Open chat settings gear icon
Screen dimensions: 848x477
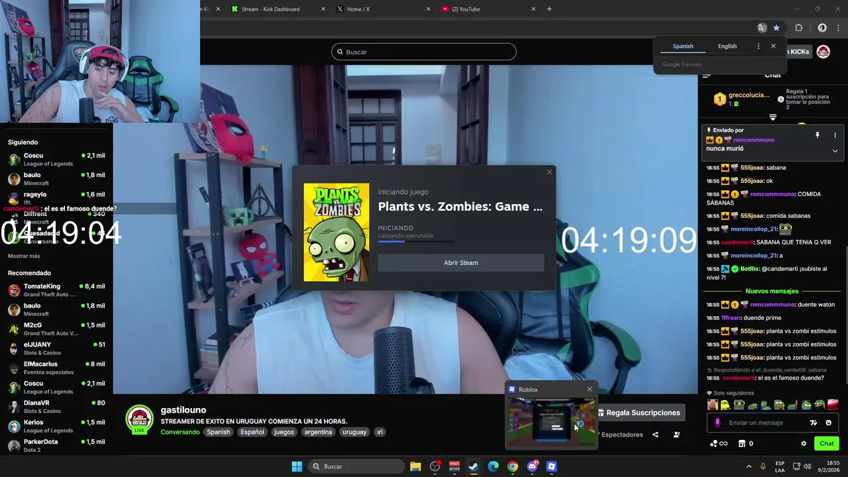tap(804, 444)
